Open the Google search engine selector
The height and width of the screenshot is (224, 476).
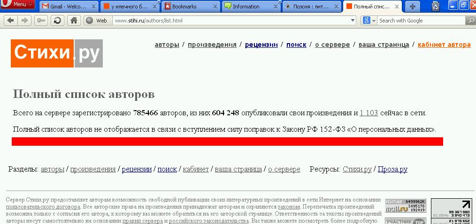click(369, 21)
